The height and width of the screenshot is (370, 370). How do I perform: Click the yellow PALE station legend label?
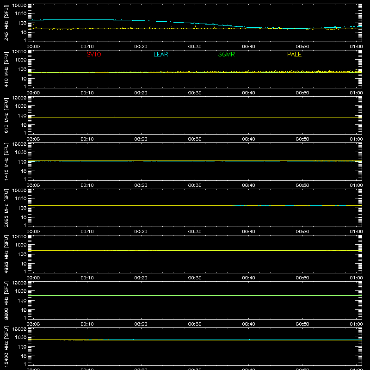tap(294, 54)
